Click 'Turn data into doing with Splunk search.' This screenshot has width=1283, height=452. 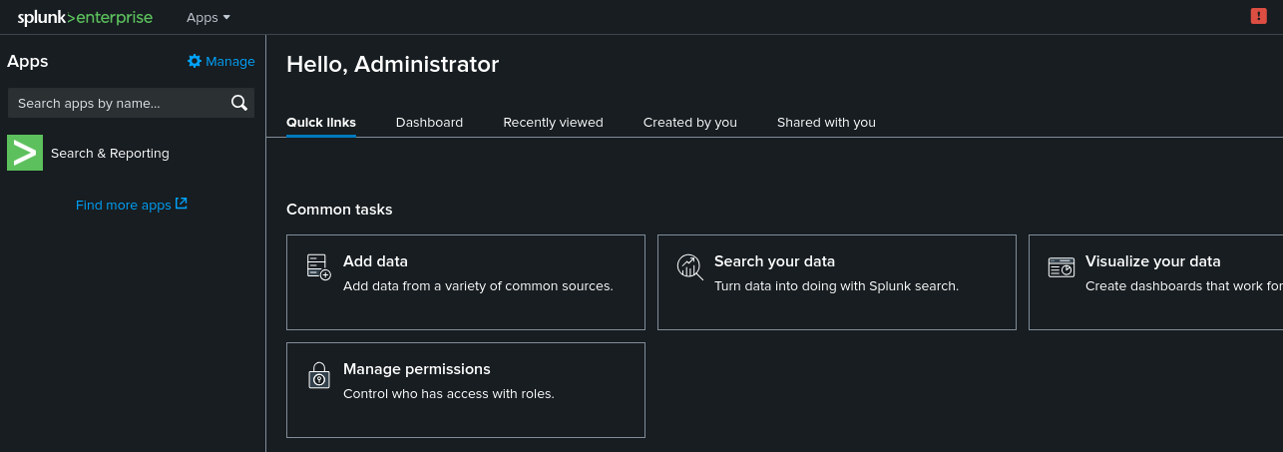coord(836,285)
